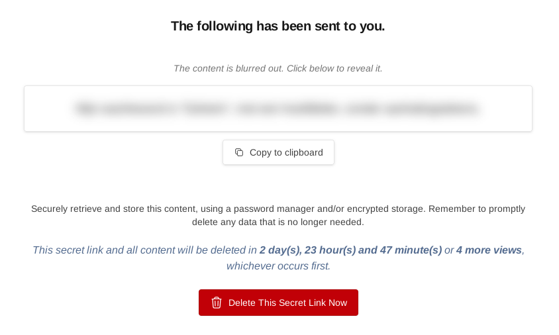Image resolution: width=559 pixels, height=335 pixels.
Task: Click the words 'Copy to clipboard' label
Action: pos(286,152)
